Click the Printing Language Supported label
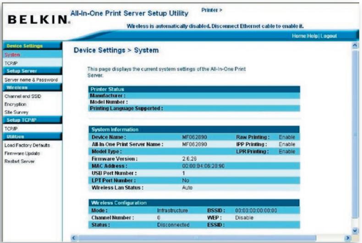 point(126,108)
